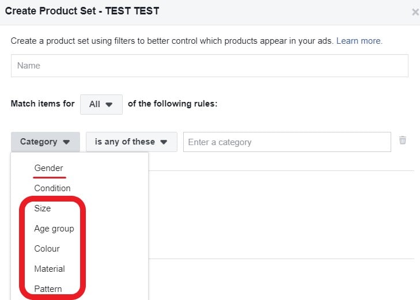Select the Age group option
The height and width of the screenshot is (300, 420).
click(54, 229)
